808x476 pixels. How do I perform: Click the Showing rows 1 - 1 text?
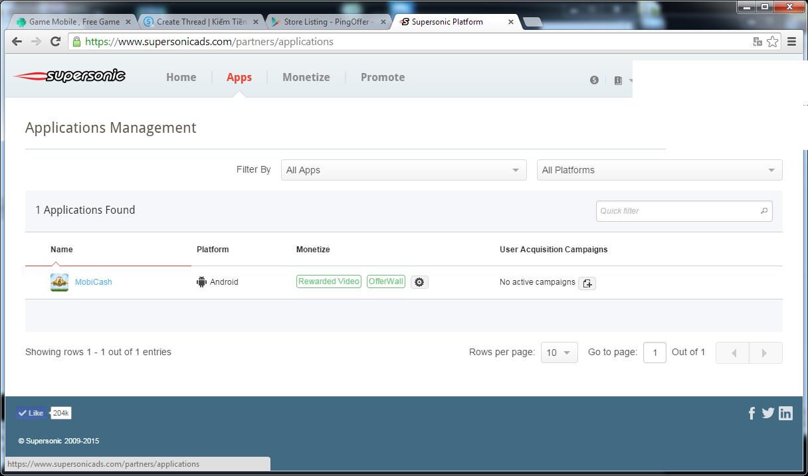(x=98, y=352)
